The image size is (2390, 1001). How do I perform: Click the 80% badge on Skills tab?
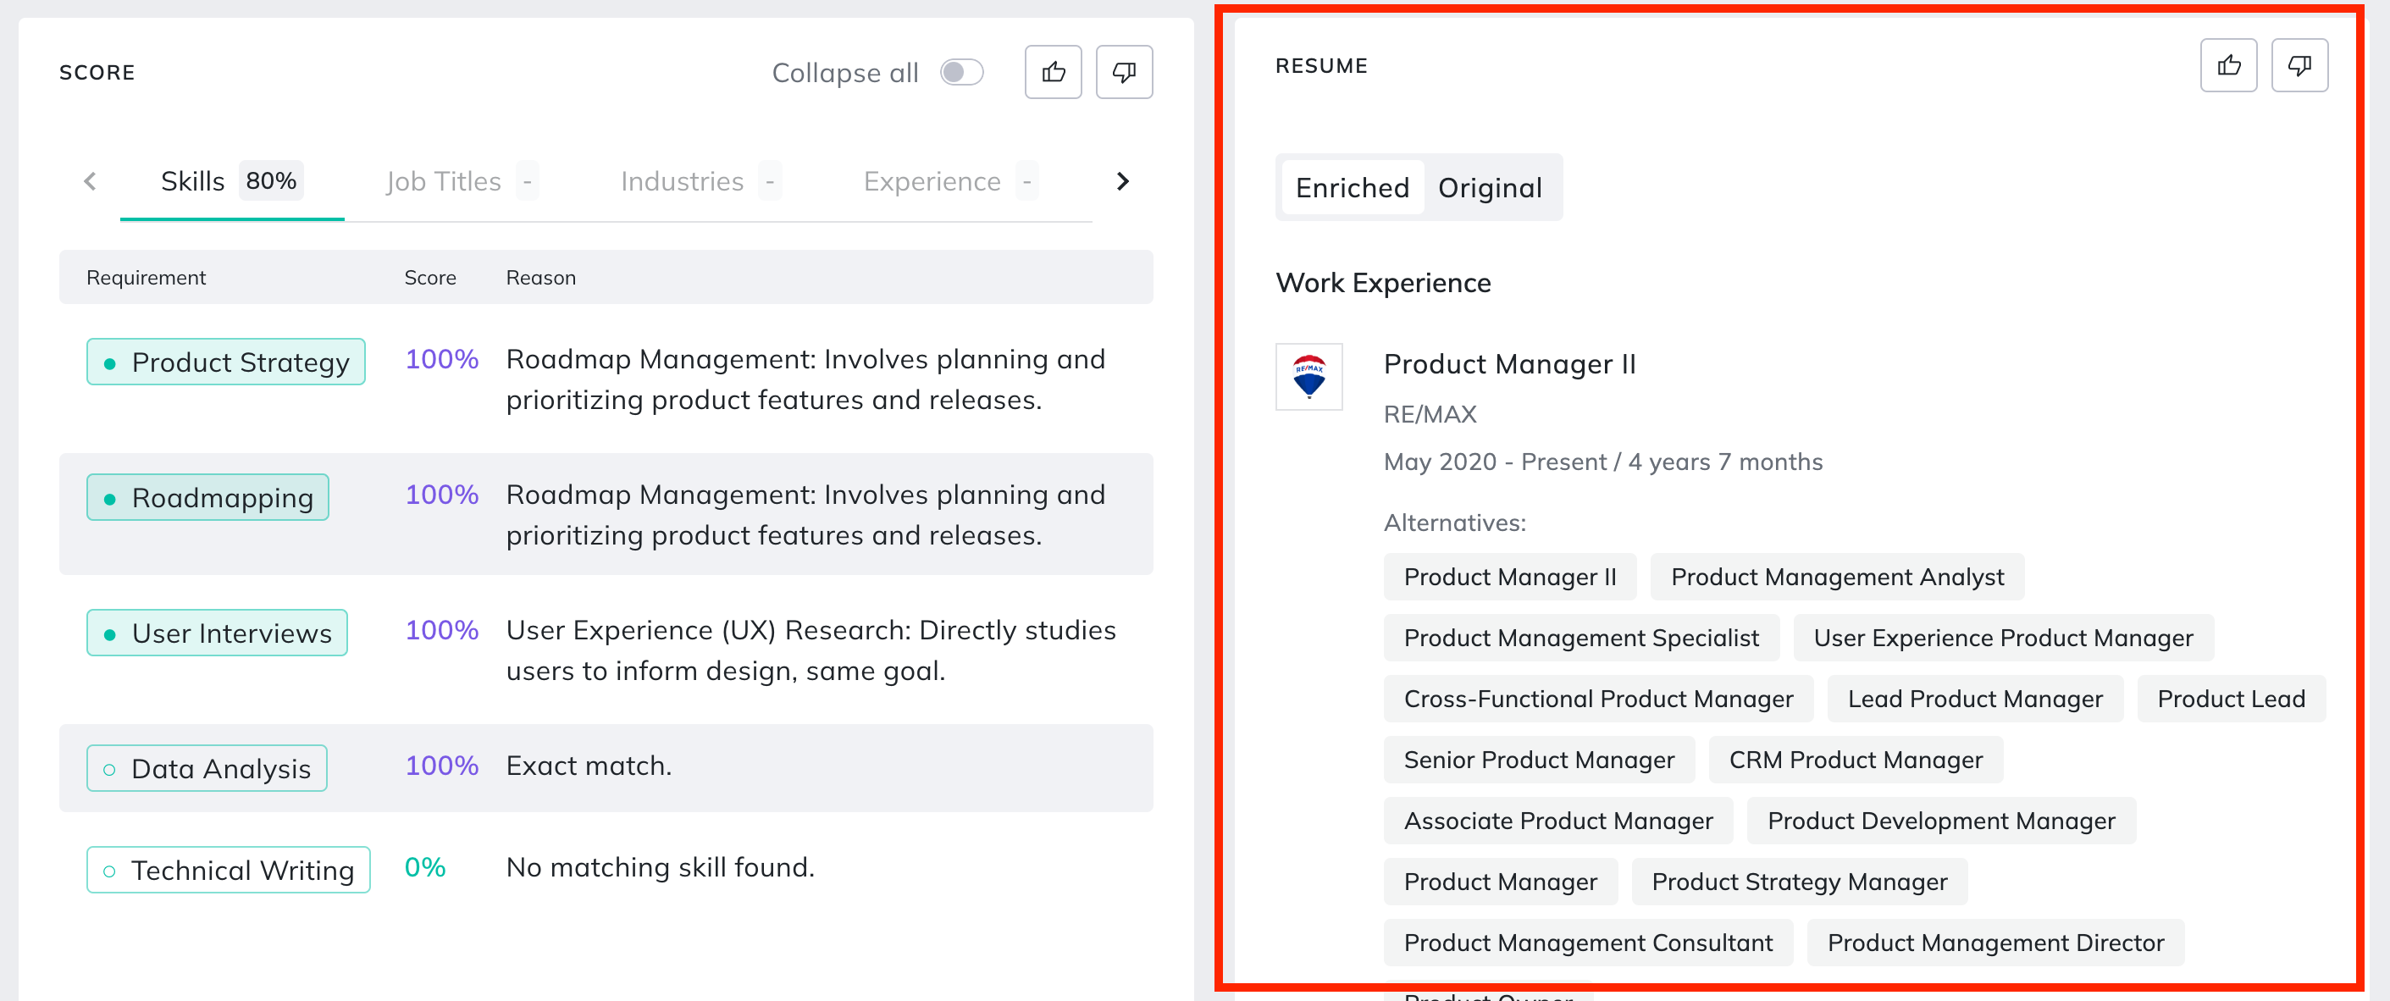coord(271,181)
